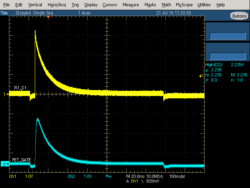The height and width of the screenshot is (188, 250).
Task: Click the date and time readout
Action: coord(173,13)
